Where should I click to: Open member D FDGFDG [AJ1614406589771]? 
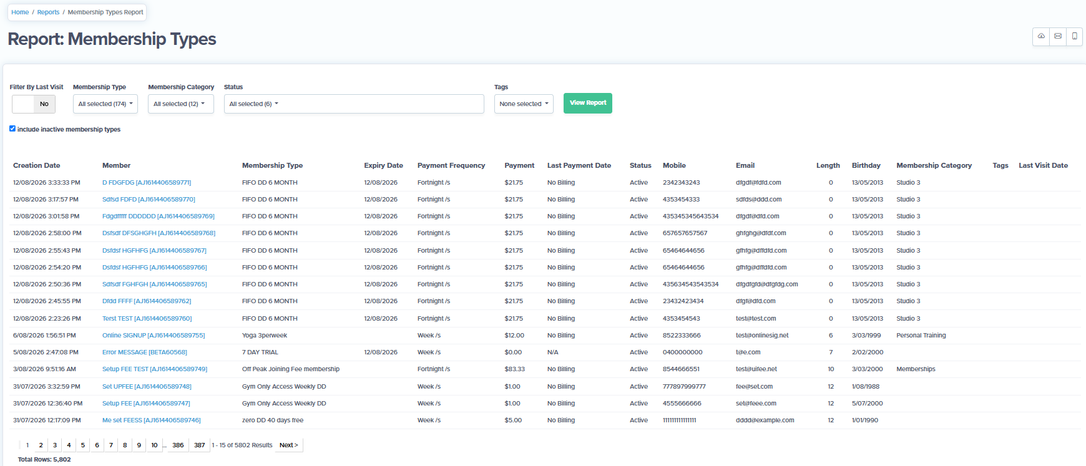(147, 183)
